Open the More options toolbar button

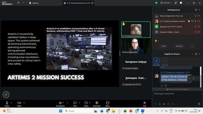(107, 104)
